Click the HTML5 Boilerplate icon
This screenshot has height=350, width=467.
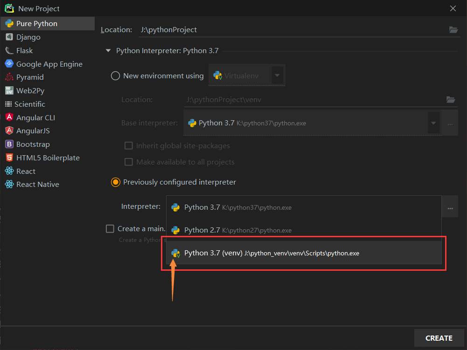(x=9, y=157)
